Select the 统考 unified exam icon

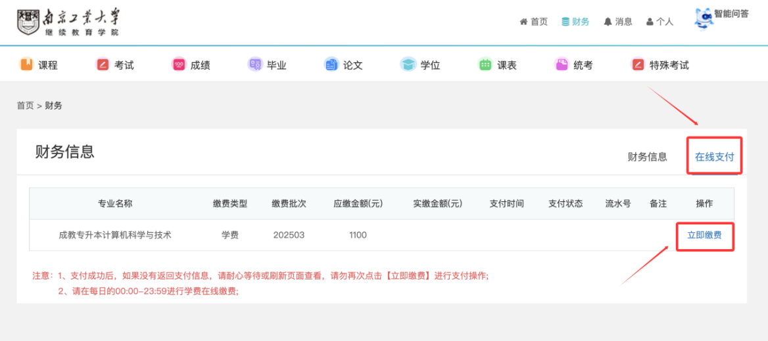pyautogui.click(x=562, y=64)
